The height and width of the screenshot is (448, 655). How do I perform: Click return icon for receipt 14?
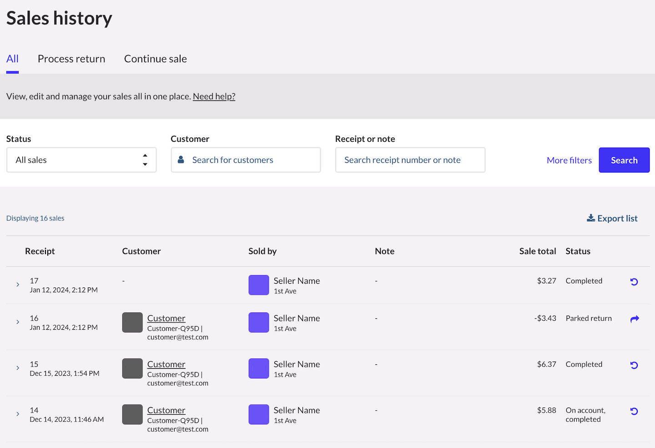(634, 412)
